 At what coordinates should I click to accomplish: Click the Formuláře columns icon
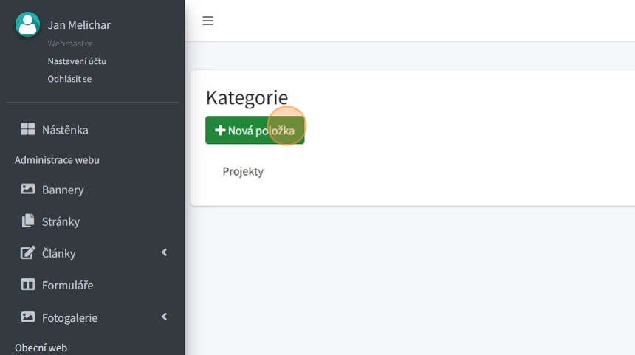27,285
